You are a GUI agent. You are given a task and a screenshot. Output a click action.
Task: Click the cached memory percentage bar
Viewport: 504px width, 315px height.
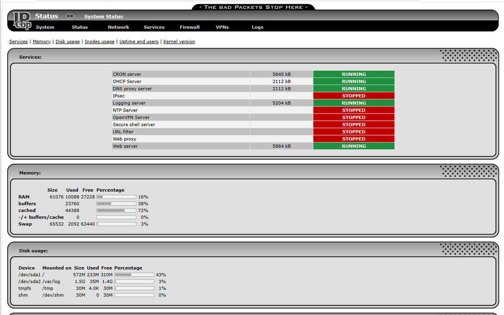pos(116,211)
